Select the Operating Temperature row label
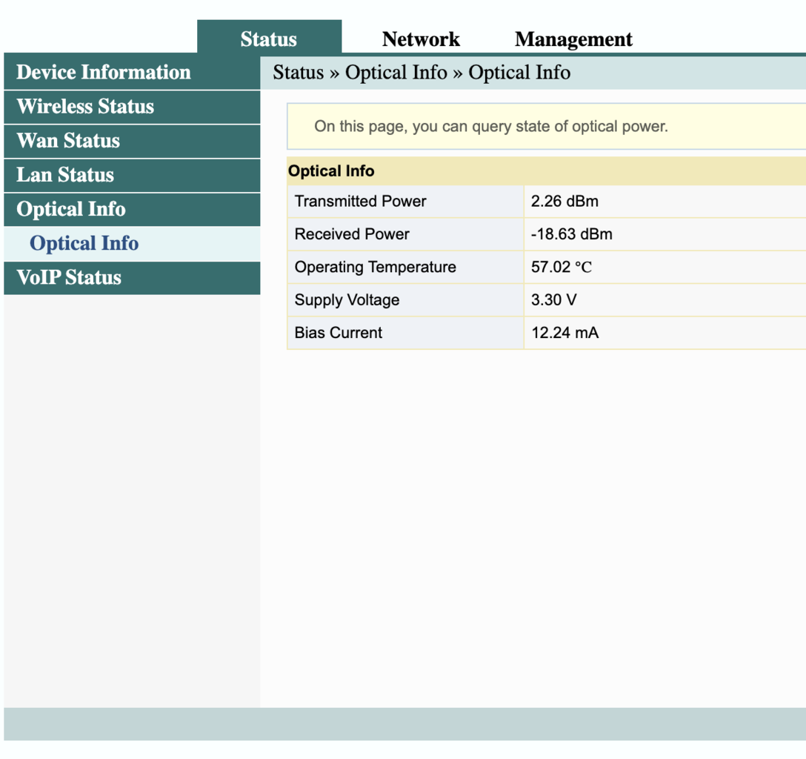 pos(376,268)
